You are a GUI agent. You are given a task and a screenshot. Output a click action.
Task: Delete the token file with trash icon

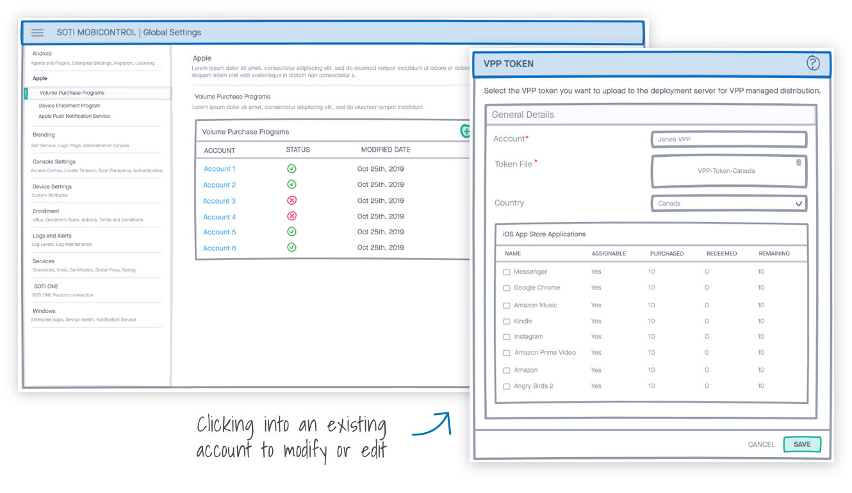click(x=798, y=163)
